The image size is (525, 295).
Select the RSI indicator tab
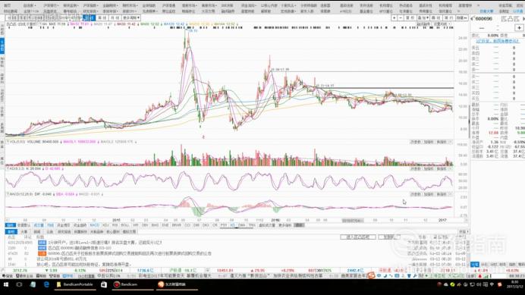[115, 225]
